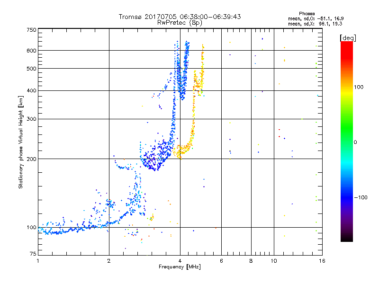Click the y-axis tick label '400'
The height and width of the screenshot is (284, 379).
click(31, 91)
